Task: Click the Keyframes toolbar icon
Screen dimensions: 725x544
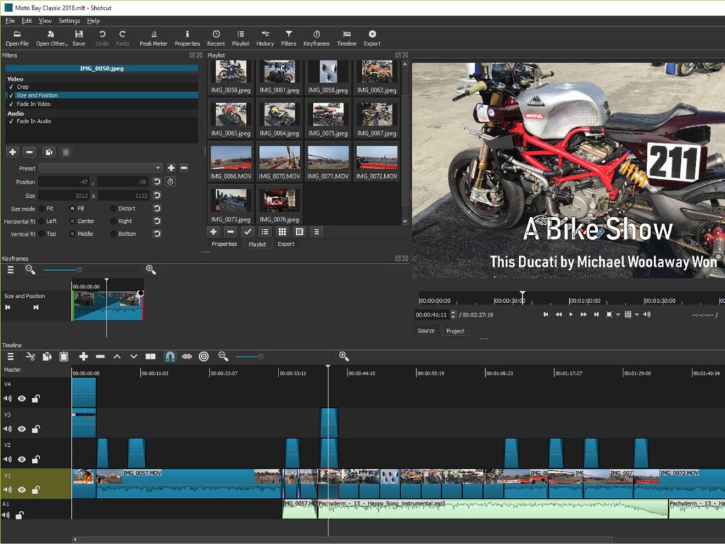Action: [x=316, y=38]
